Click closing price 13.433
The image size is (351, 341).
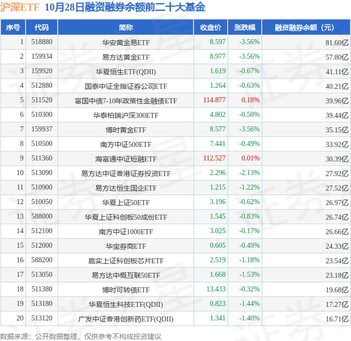[216, 289]
